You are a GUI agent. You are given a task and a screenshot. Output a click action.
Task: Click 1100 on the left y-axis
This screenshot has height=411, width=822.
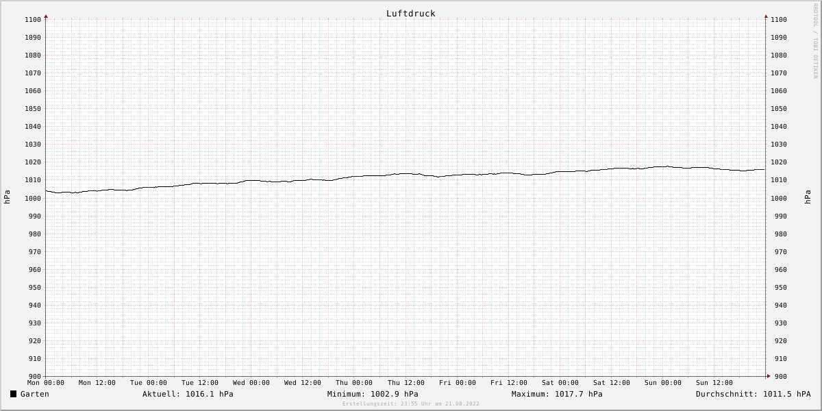34,20
